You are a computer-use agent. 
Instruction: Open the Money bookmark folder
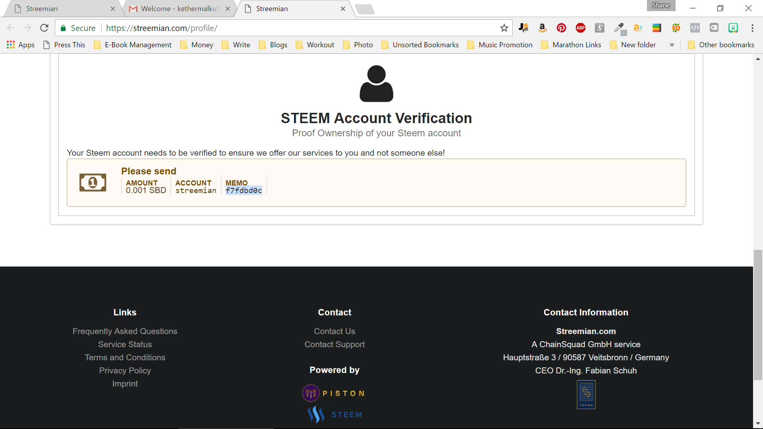(x=196, y=45)
